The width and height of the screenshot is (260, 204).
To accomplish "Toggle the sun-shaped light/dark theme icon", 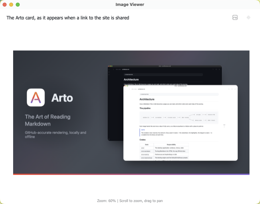I will point(248,17).
